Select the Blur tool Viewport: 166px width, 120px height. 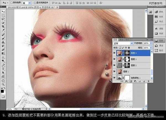coord(3,57)
